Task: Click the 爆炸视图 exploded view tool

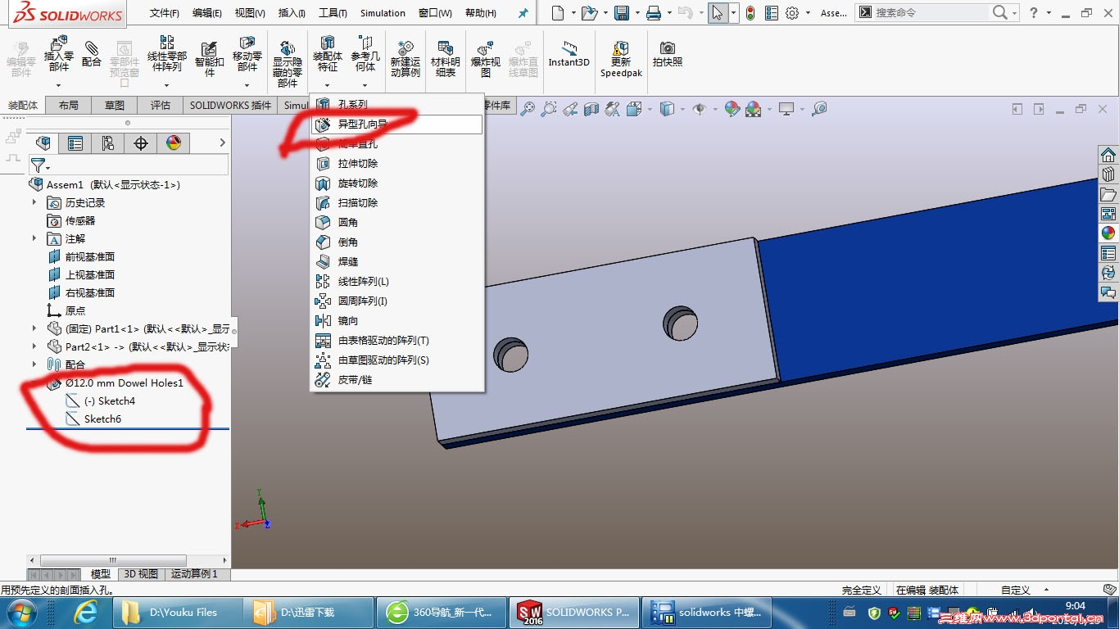Action: [x=486, y=59]
